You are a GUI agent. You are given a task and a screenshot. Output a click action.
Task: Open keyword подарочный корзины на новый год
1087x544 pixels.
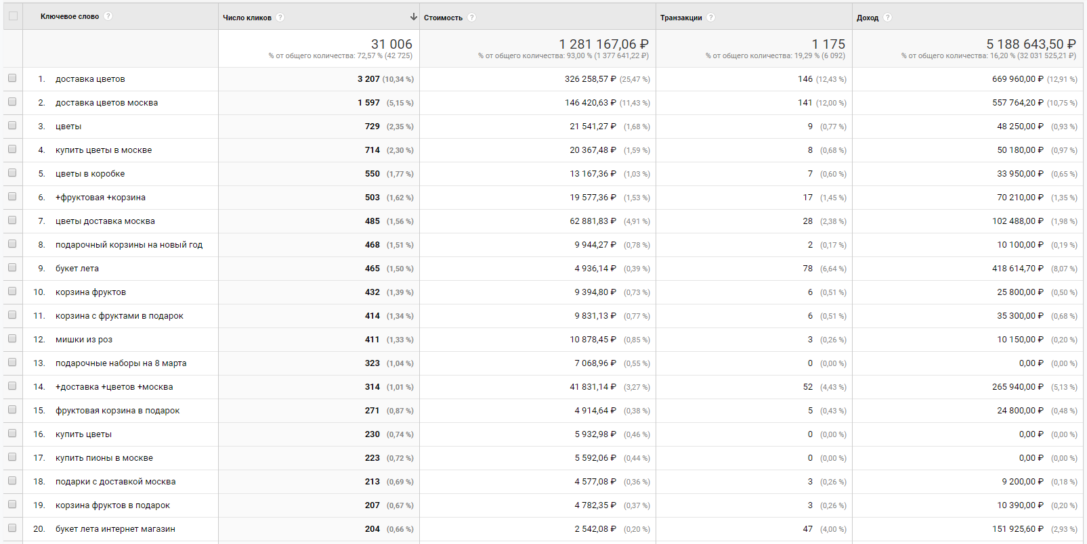coord(129,245)
